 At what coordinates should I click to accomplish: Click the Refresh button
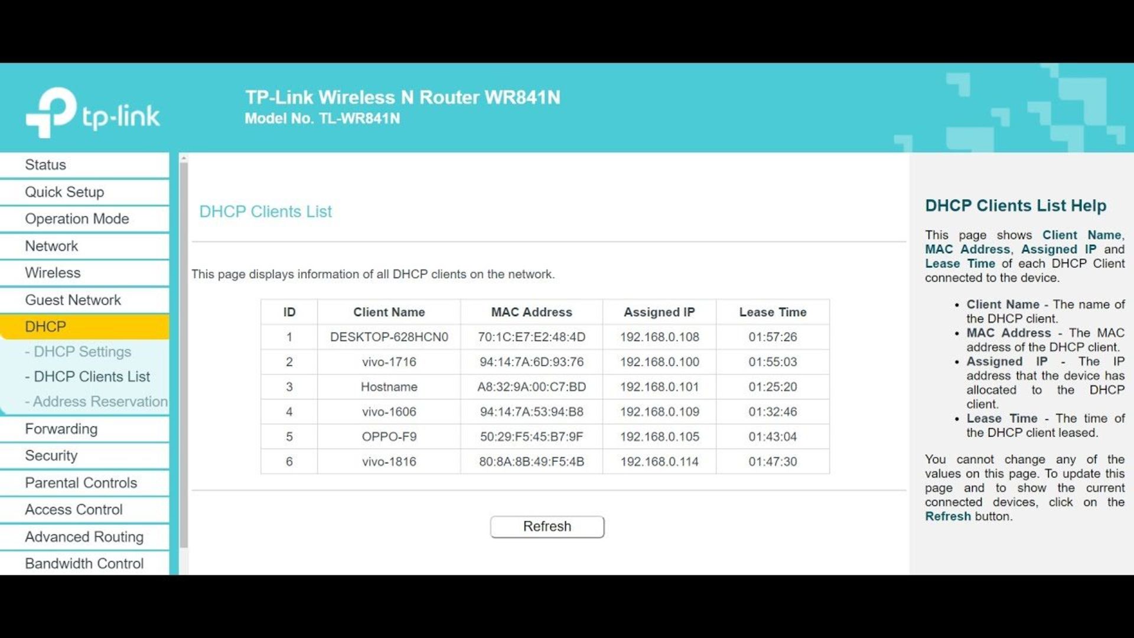pyautogui.click(x=548, y=526)
